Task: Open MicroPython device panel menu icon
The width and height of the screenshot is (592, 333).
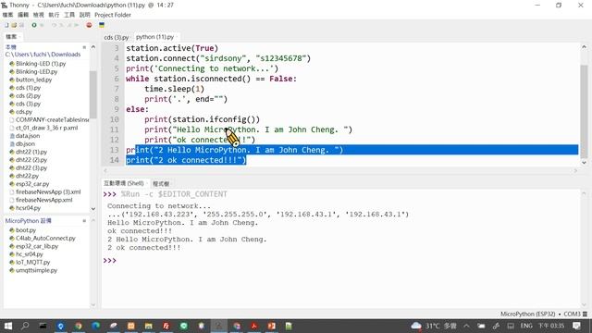Action: (x=84, y=221)
